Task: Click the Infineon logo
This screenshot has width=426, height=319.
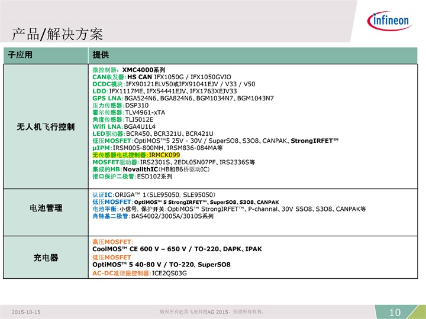Action: coord(389,21)
